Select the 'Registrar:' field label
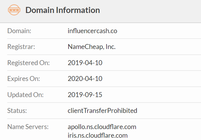 [21, 47]
